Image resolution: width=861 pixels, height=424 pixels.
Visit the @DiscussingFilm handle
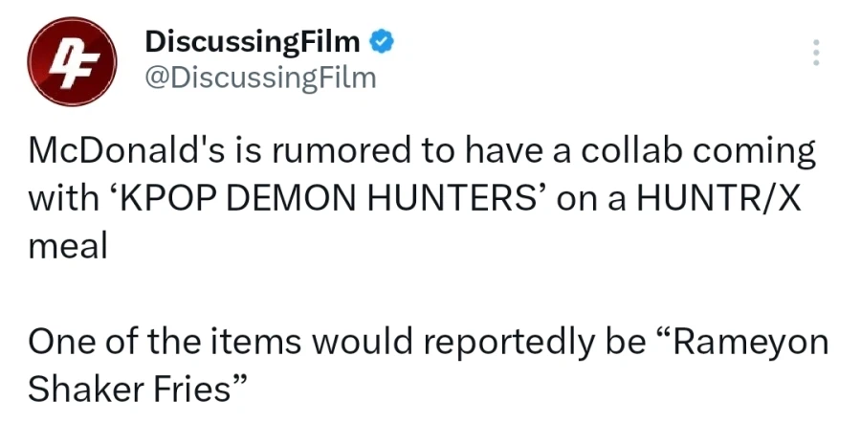[259, 78]
